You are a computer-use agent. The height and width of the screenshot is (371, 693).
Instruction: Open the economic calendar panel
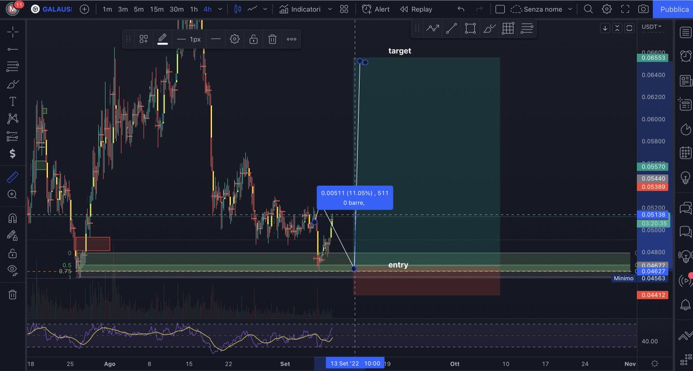tap(685, 152)
